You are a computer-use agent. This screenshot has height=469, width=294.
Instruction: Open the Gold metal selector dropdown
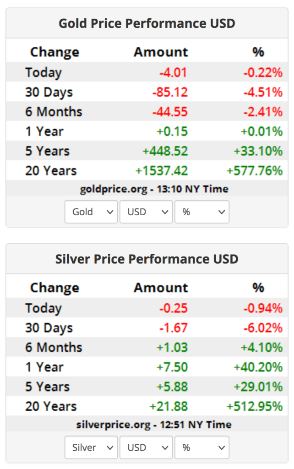91,212
